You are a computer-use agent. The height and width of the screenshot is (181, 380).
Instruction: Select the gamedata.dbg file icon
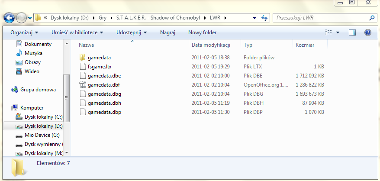(x=83, y=94)
